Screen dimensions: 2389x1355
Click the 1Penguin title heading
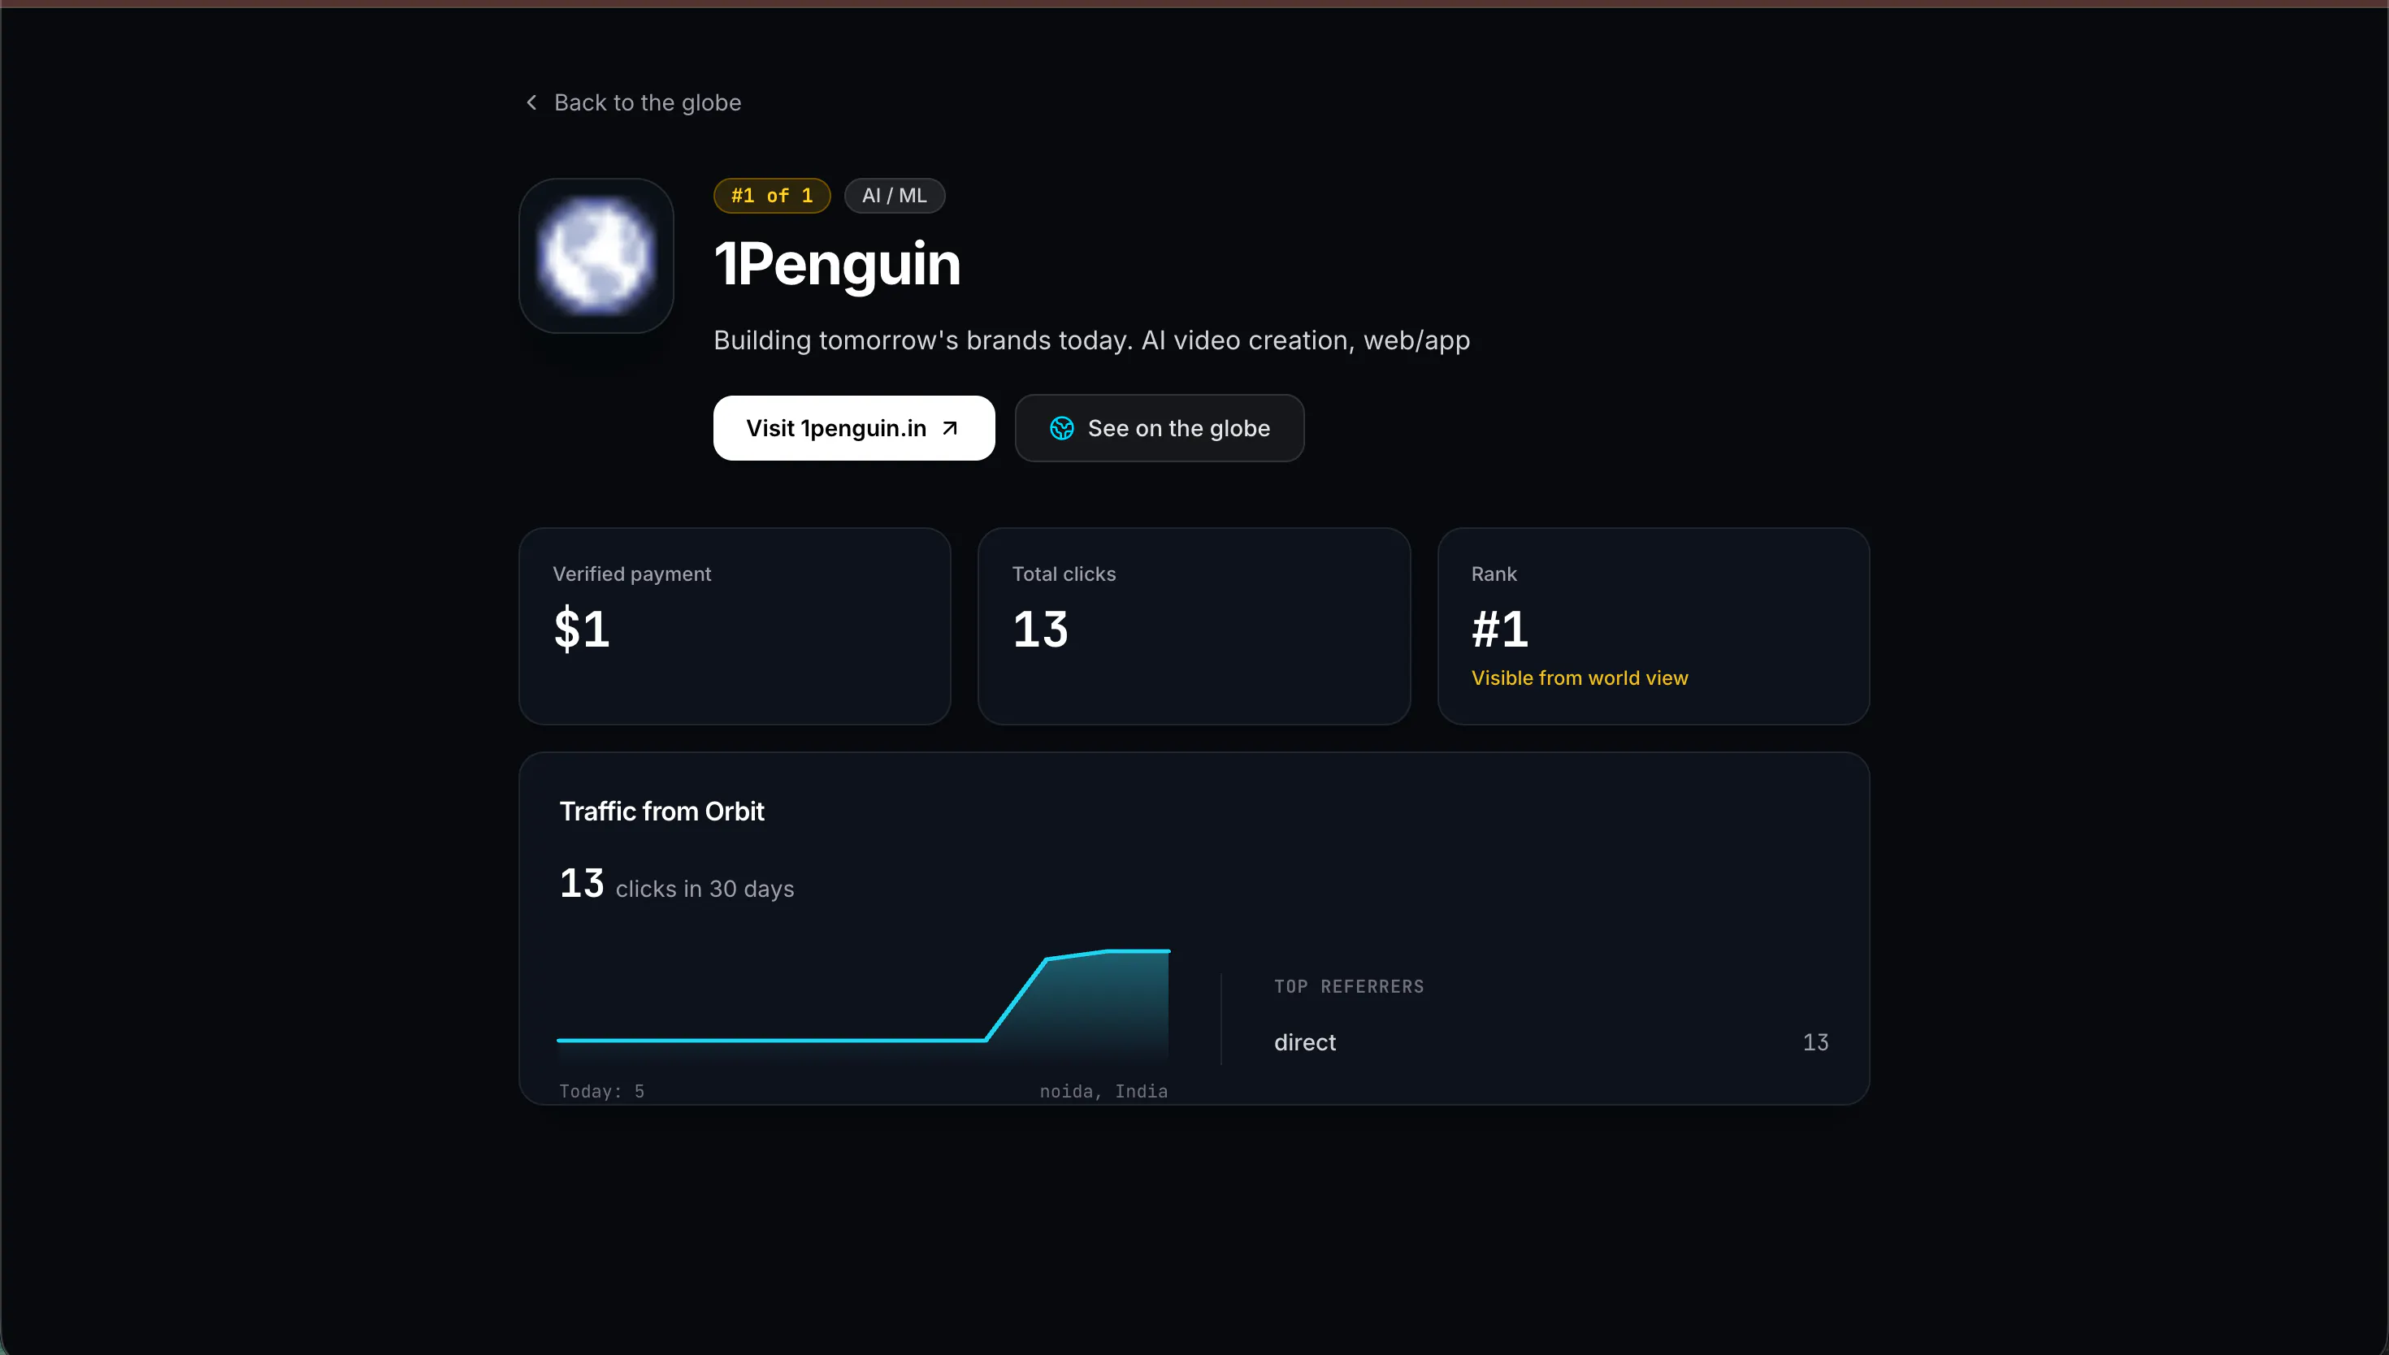coord(837,263)
